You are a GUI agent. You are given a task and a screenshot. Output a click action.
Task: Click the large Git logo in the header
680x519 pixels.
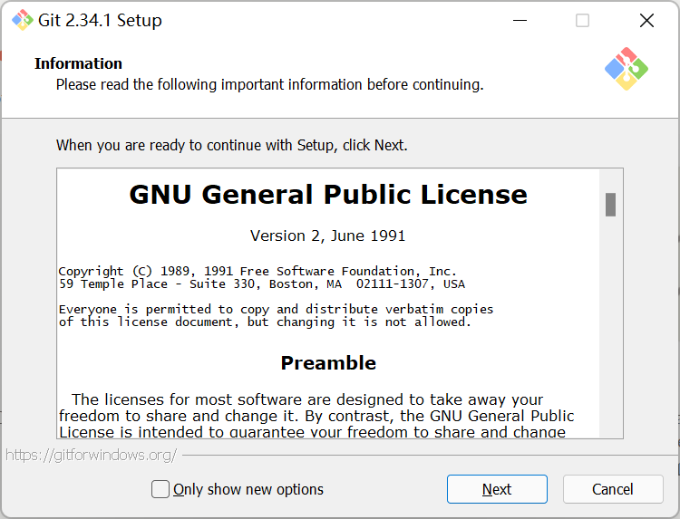click(627, 69)
